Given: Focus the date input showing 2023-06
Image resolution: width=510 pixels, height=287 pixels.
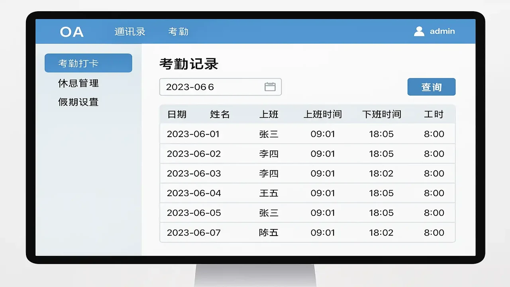Looking at the screenshot, I should tap(220, 87).
